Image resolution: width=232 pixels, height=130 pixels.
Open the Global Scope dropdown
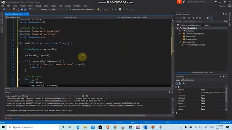coord(90,17)
